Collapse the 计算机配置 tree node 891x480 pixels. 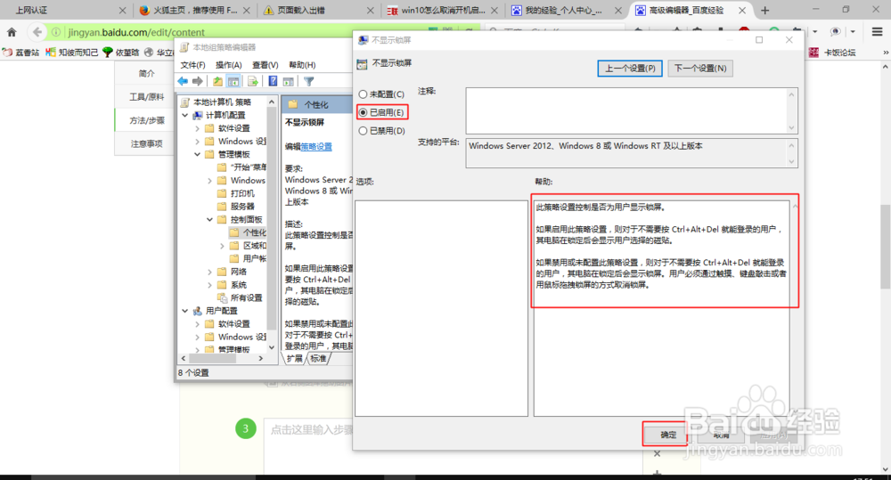(185, 115)
